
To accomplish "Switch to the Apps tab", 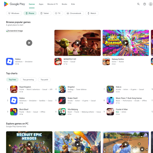I will 41,4.
